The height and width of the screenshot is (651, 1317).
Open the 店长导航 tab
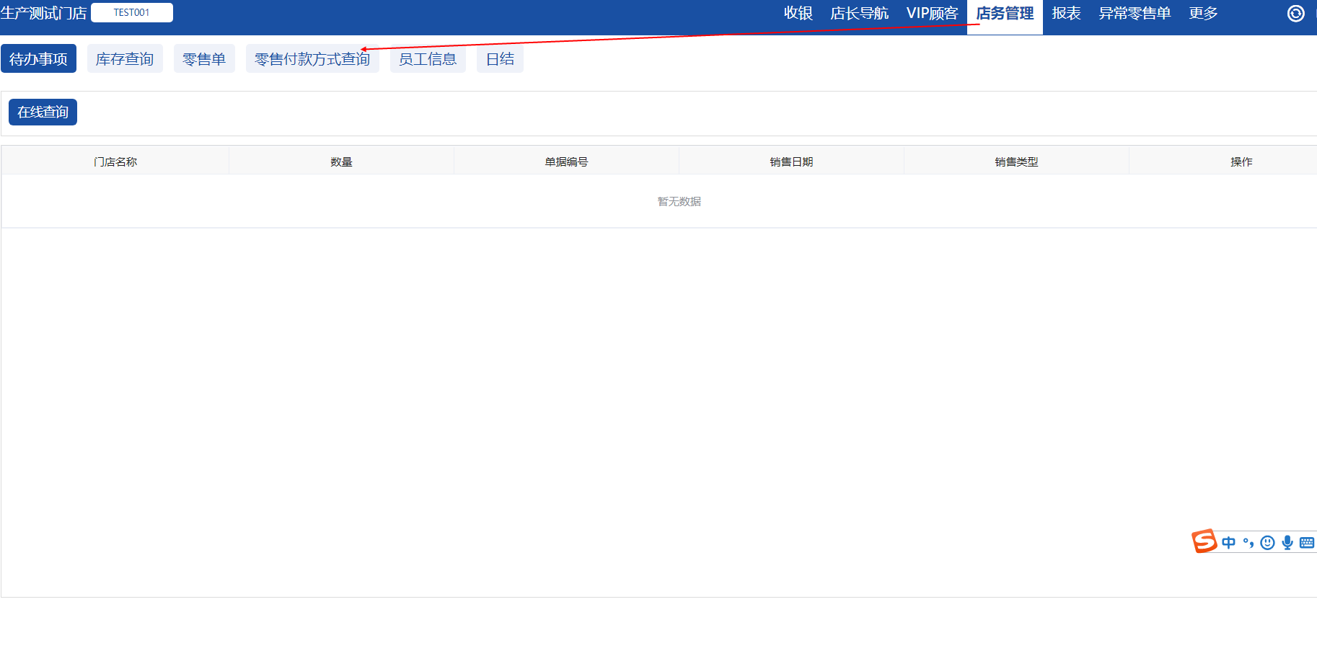coord(859,14)
